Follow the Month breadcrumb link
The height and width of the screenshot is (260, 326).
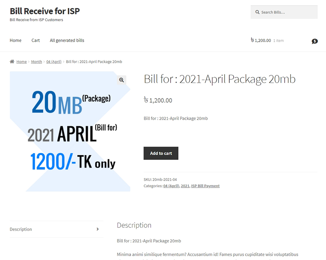36,62
